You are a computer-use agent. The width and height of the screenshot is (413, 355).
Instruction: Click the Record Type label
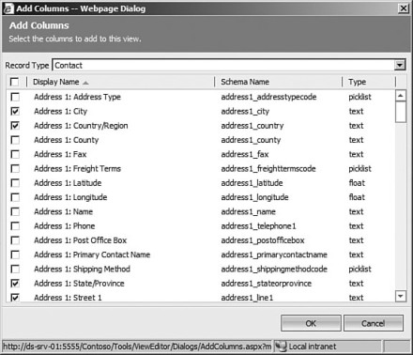click(27, 66)
